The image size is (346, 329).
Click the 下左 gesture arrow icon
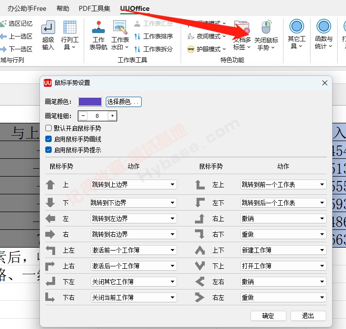[x=50, y=282]
